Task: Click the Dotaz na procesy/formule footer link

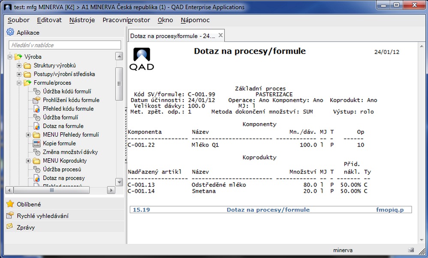Action: tap(268, 210)
